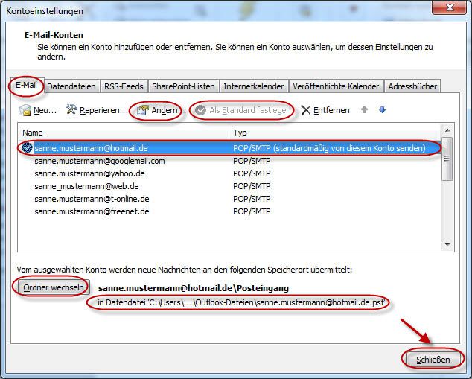Screen dimensions: 472x379
Task: Click the account list scroll-down arrow
Action: (447, 245)
